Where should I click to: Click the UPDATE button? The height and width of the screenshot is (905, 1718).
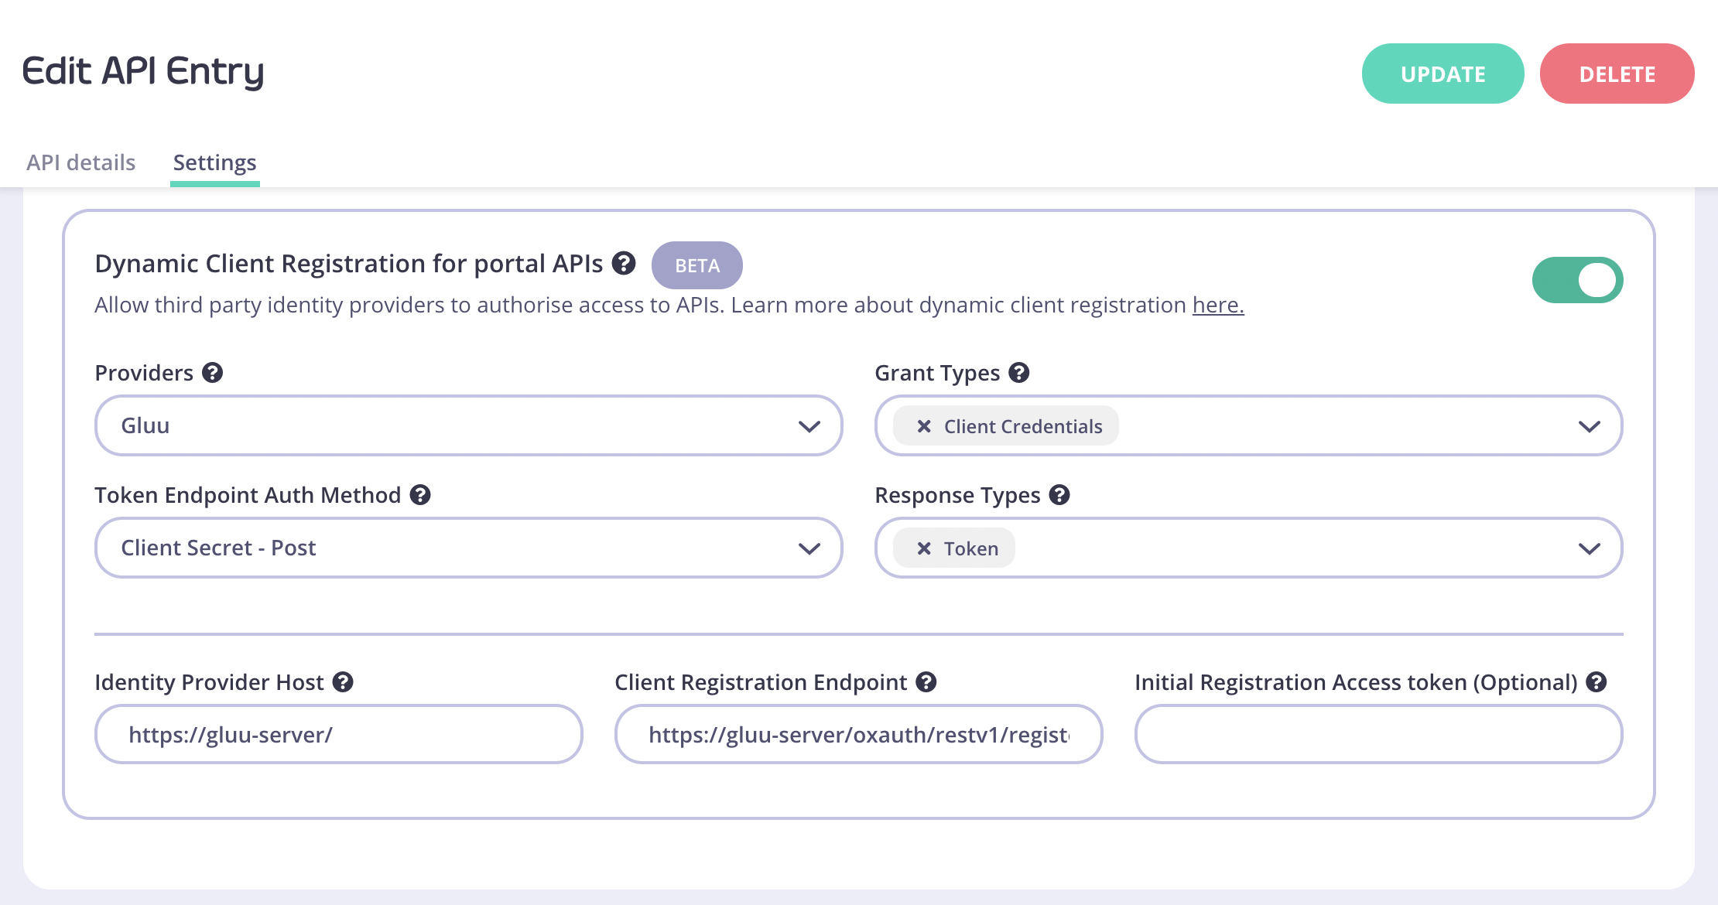1443,73
